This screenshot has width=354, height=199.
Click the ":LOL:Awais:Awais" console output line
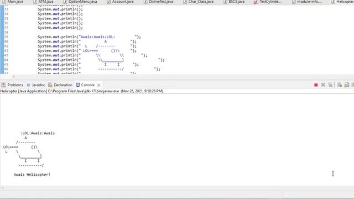click(38, 133)
